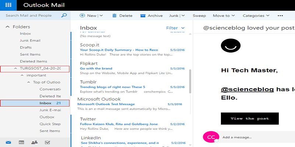
Task: Click the Delete trash can icon
Action: [114, 15]
